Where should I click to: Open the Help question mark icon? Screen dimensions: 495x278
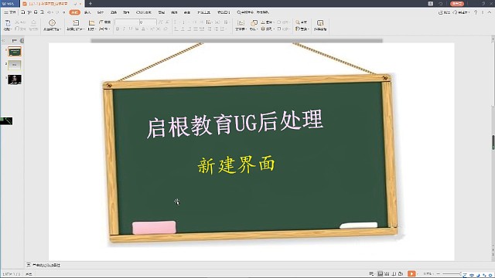[476, 12]
